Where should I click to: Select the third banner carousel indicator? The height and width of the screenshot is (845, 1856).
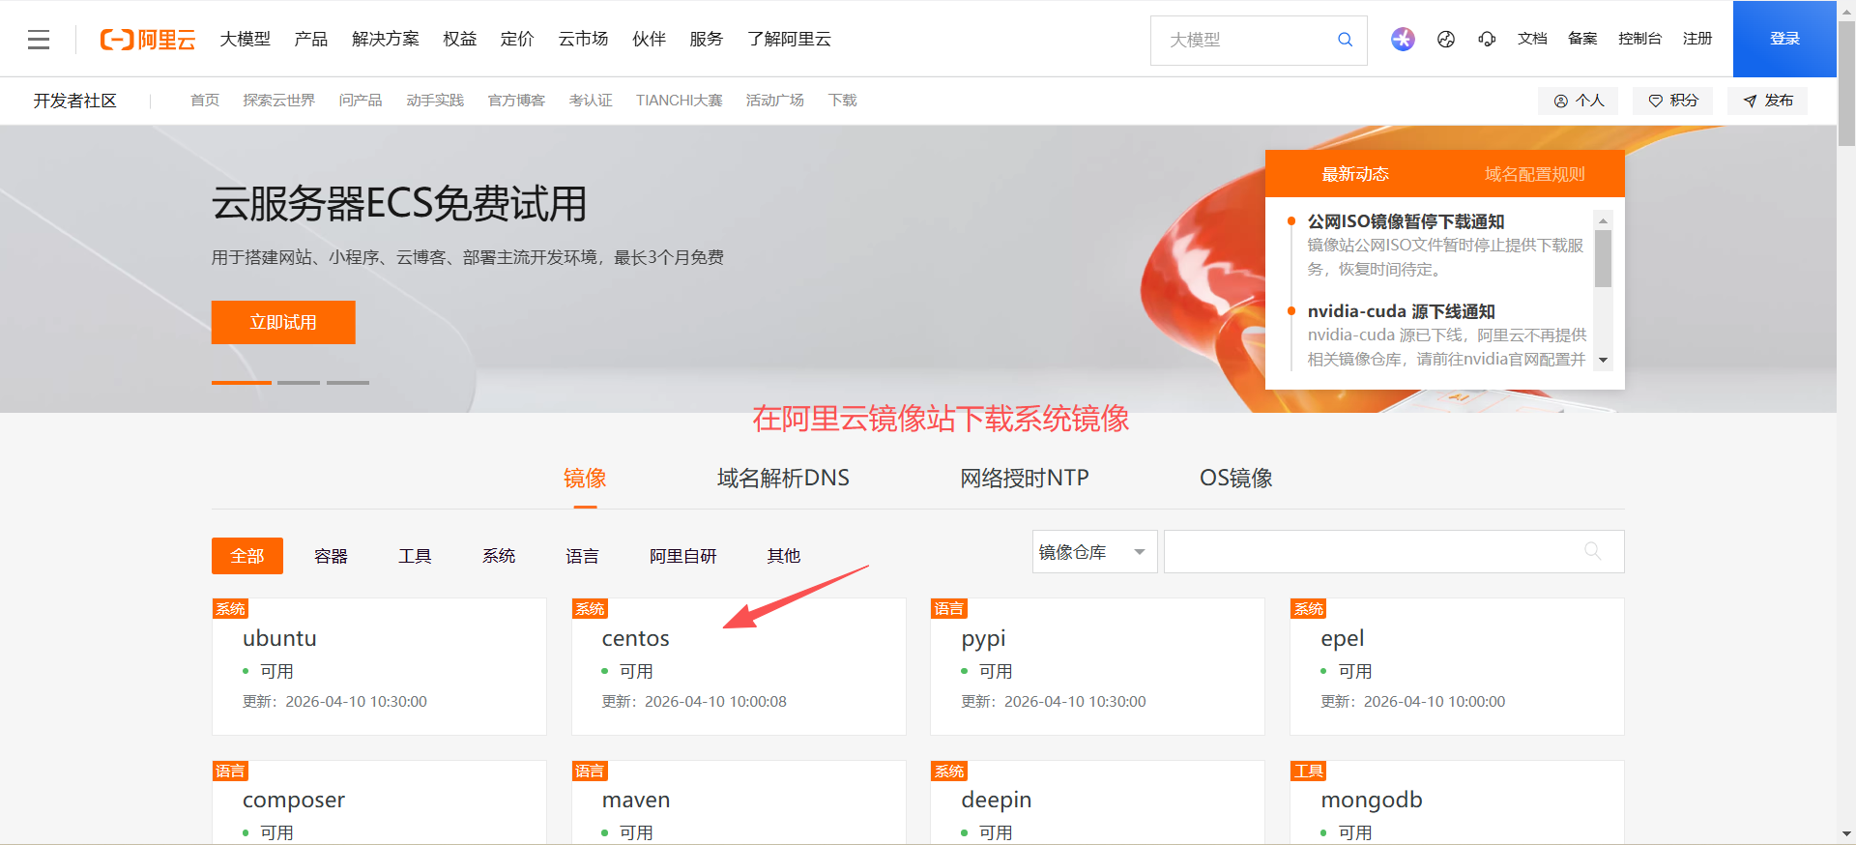pos(348,383)
